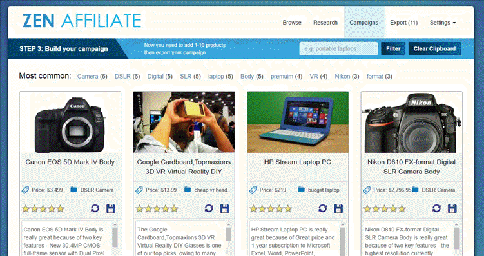484x256 pixels.
Task: Set Canon EOS 5D rating to five stars
Action: [x=60, y=209]
